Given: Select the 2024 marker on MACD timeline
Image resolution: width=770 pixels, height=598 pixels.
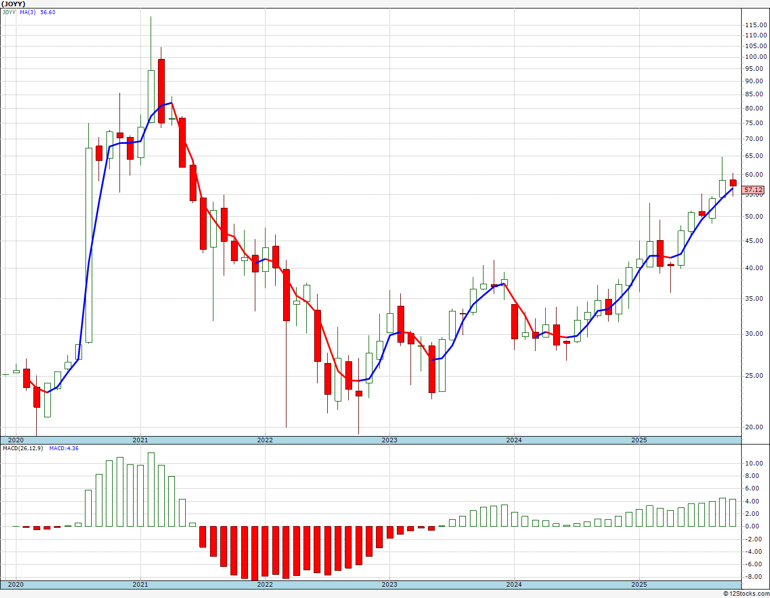Looking at the screenshot, I should (514, 584).
